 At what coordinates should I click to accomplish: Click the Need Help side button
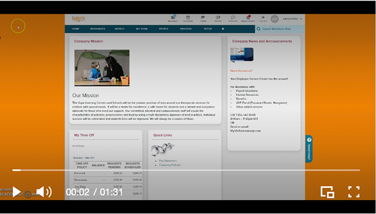pyautogui.click(x=309, y=149)
